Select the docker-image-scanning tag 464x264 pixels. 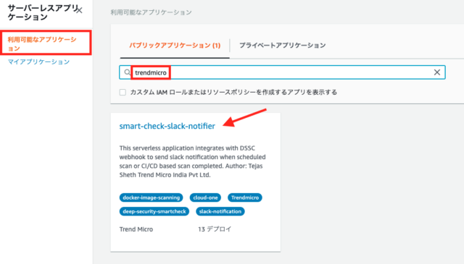click(x=152, y=197)
